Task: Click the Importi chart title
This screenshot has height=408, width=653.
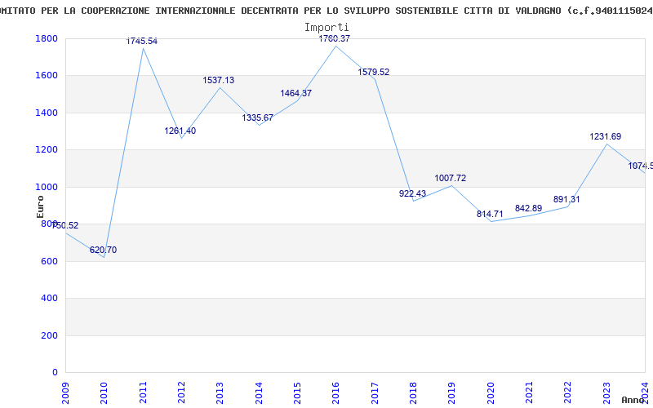Action: pyautogui.click(x=326, y=28)
